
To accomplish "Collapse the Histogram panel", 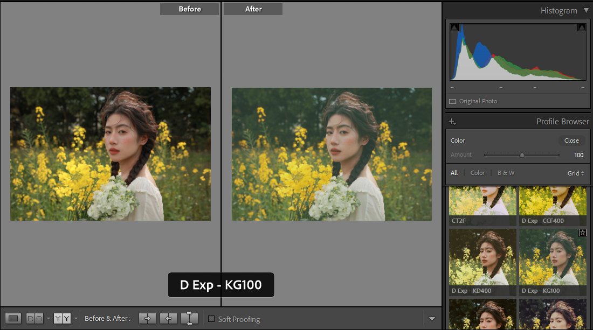I will [x=586, y=11].
